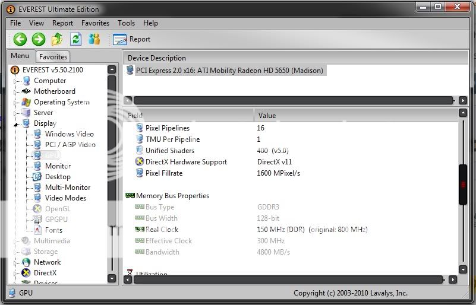476x305 pixels.
Task: Click the GPGPU icon in Display subtree
Action: tap(37, 219)
